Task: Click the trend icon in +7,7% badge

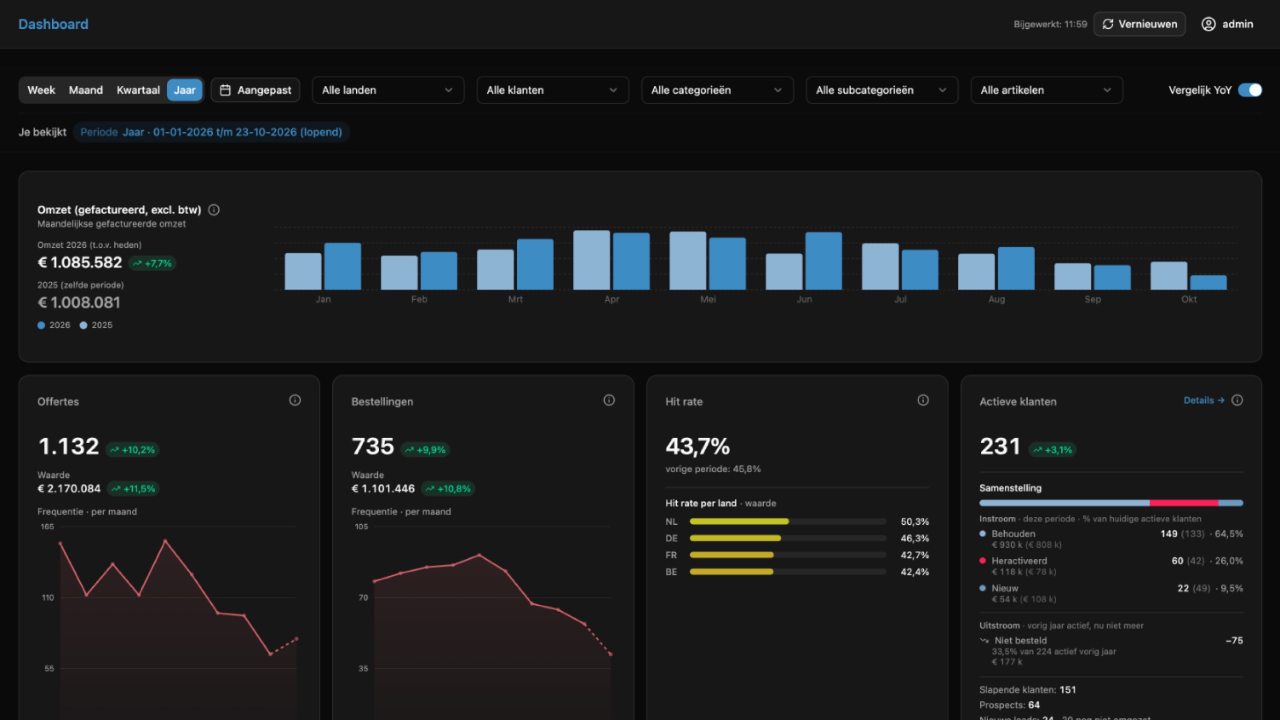Action: [x=138, y=263]
